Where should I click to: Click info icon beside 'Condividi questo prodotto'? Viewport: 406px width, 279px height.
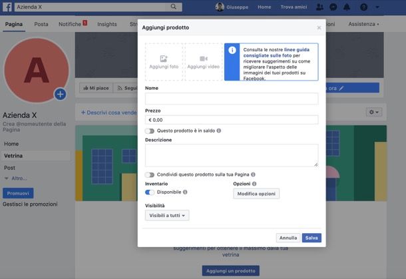pyautogui.click(x=253, y=174)
